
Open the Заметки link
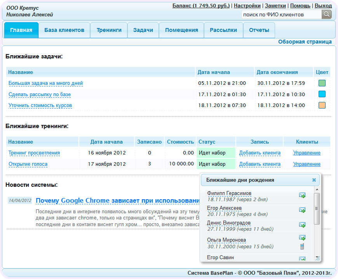(275, 5)
